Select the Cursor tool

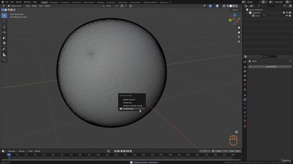[4, 21]
